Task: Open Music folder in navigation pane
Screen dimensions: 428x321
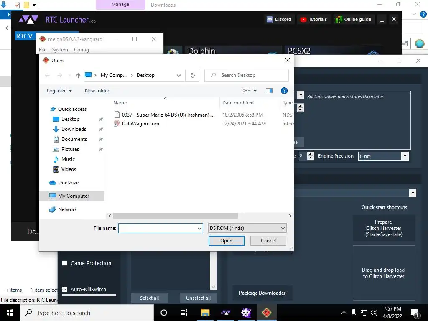Action: click(x=68, y=159)
